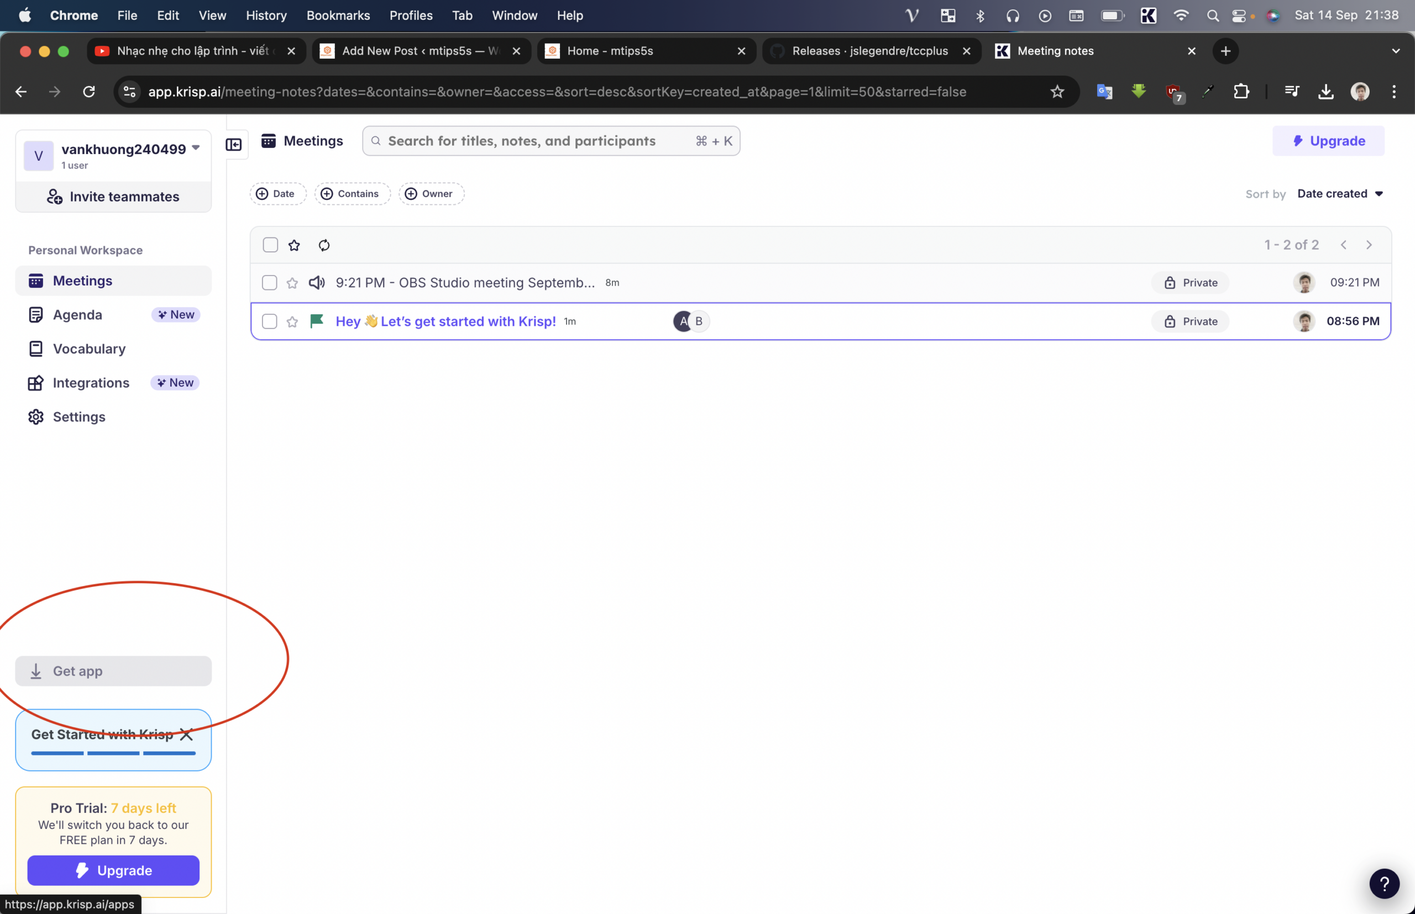Open Chrome media controls icon

(x=1291, y=92)
